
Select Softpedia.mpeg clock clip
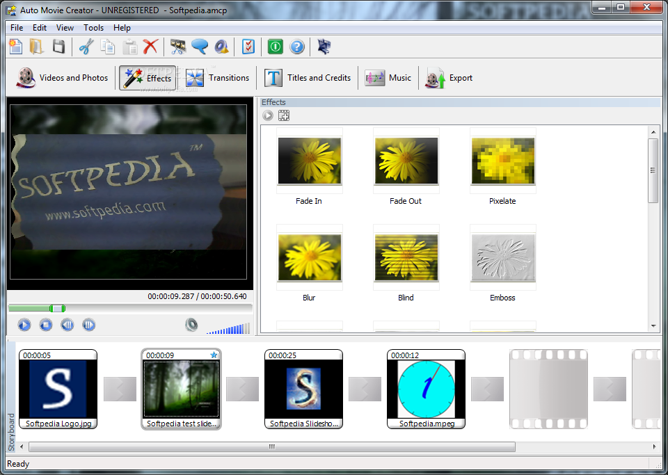click(426, 389)
